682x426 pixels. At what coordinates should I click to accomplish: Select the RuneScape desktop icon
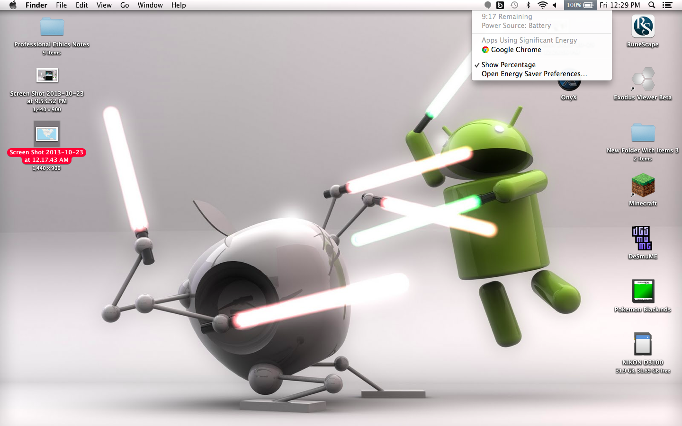[643, 27]
